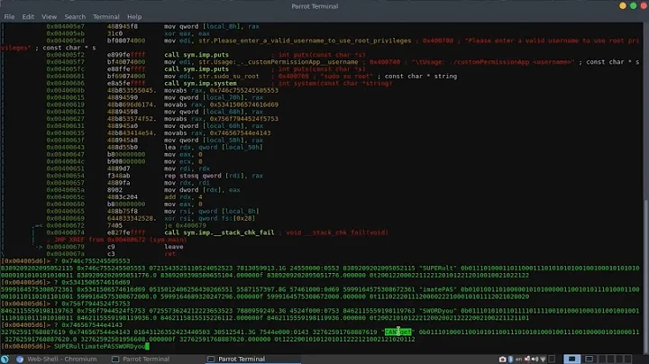Click 'mov dword [rdx], eax' instruction
The image size is (649, 364).
pyautogui.click(x=202, y=190)
